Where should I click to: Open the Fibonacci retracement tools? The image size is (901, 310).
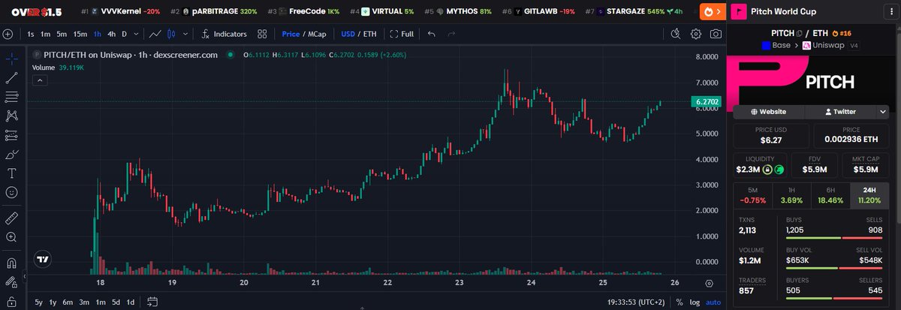pos(11,97)
